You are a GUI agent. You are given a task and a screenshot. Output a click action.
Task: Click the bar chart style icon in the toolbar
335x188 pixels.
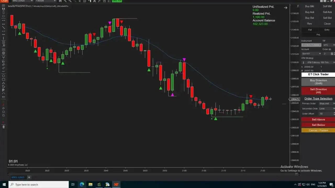[x=60, y=1]
